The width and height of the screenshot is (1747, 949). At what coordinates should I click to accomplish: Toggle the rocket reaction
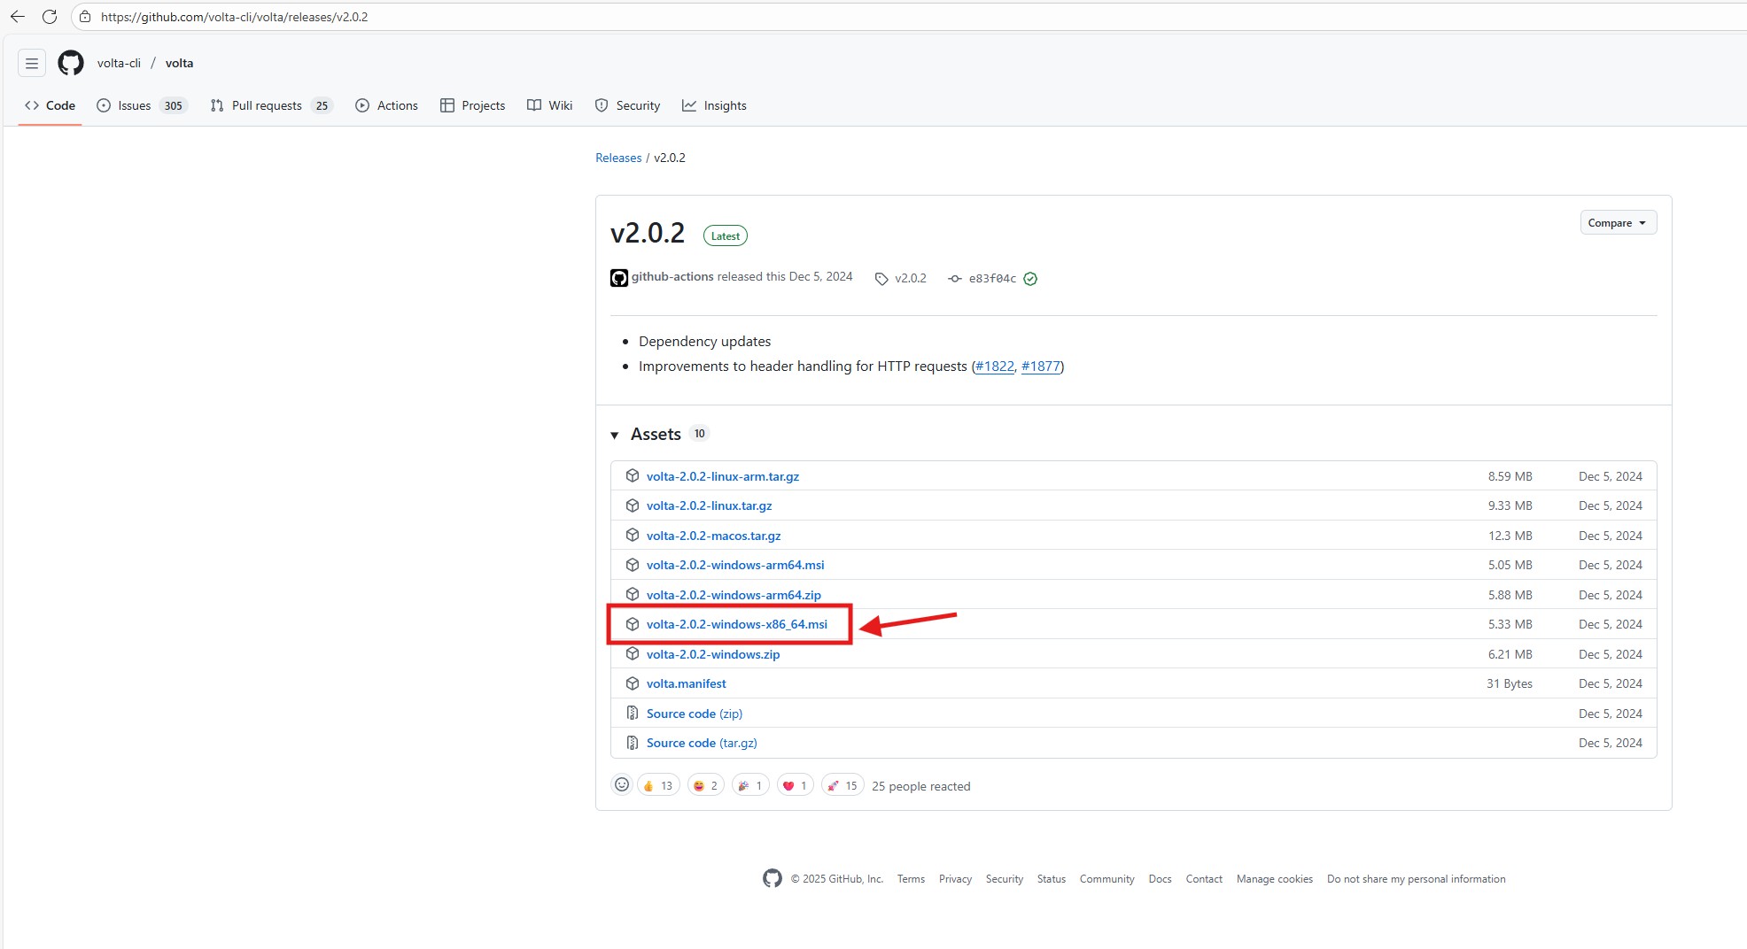842,785
